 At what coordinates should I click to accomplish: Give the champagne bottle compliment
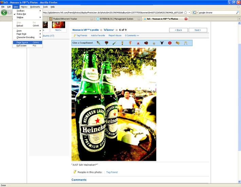[x=114, y=43]
